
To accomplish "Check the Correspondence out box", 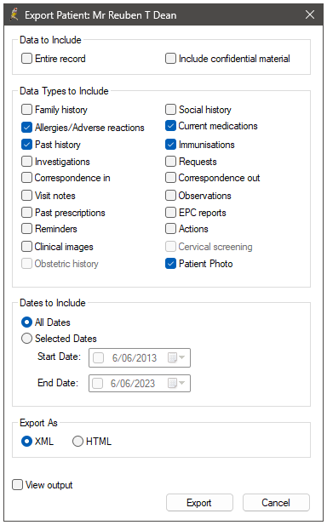I will (x=170, y=178).
